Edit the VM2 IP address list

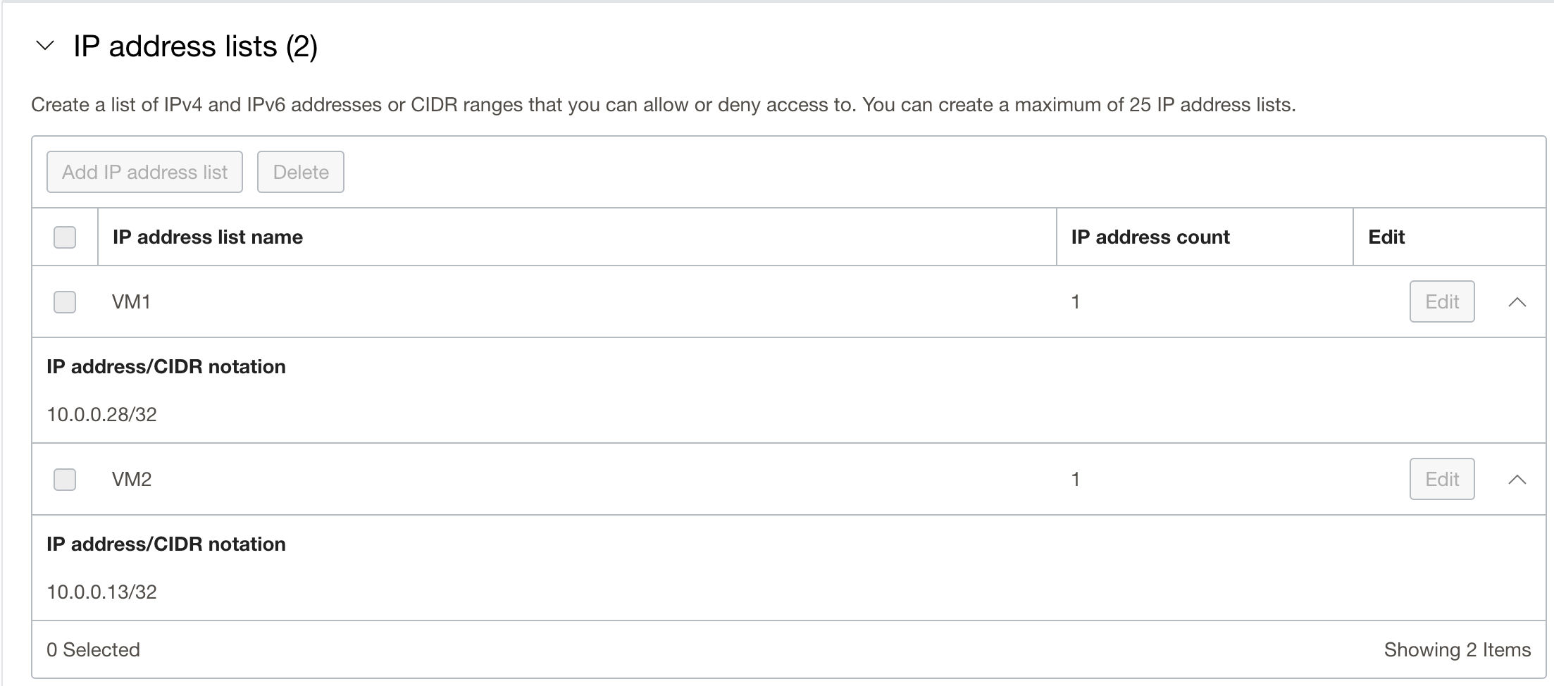[1441, 479]
